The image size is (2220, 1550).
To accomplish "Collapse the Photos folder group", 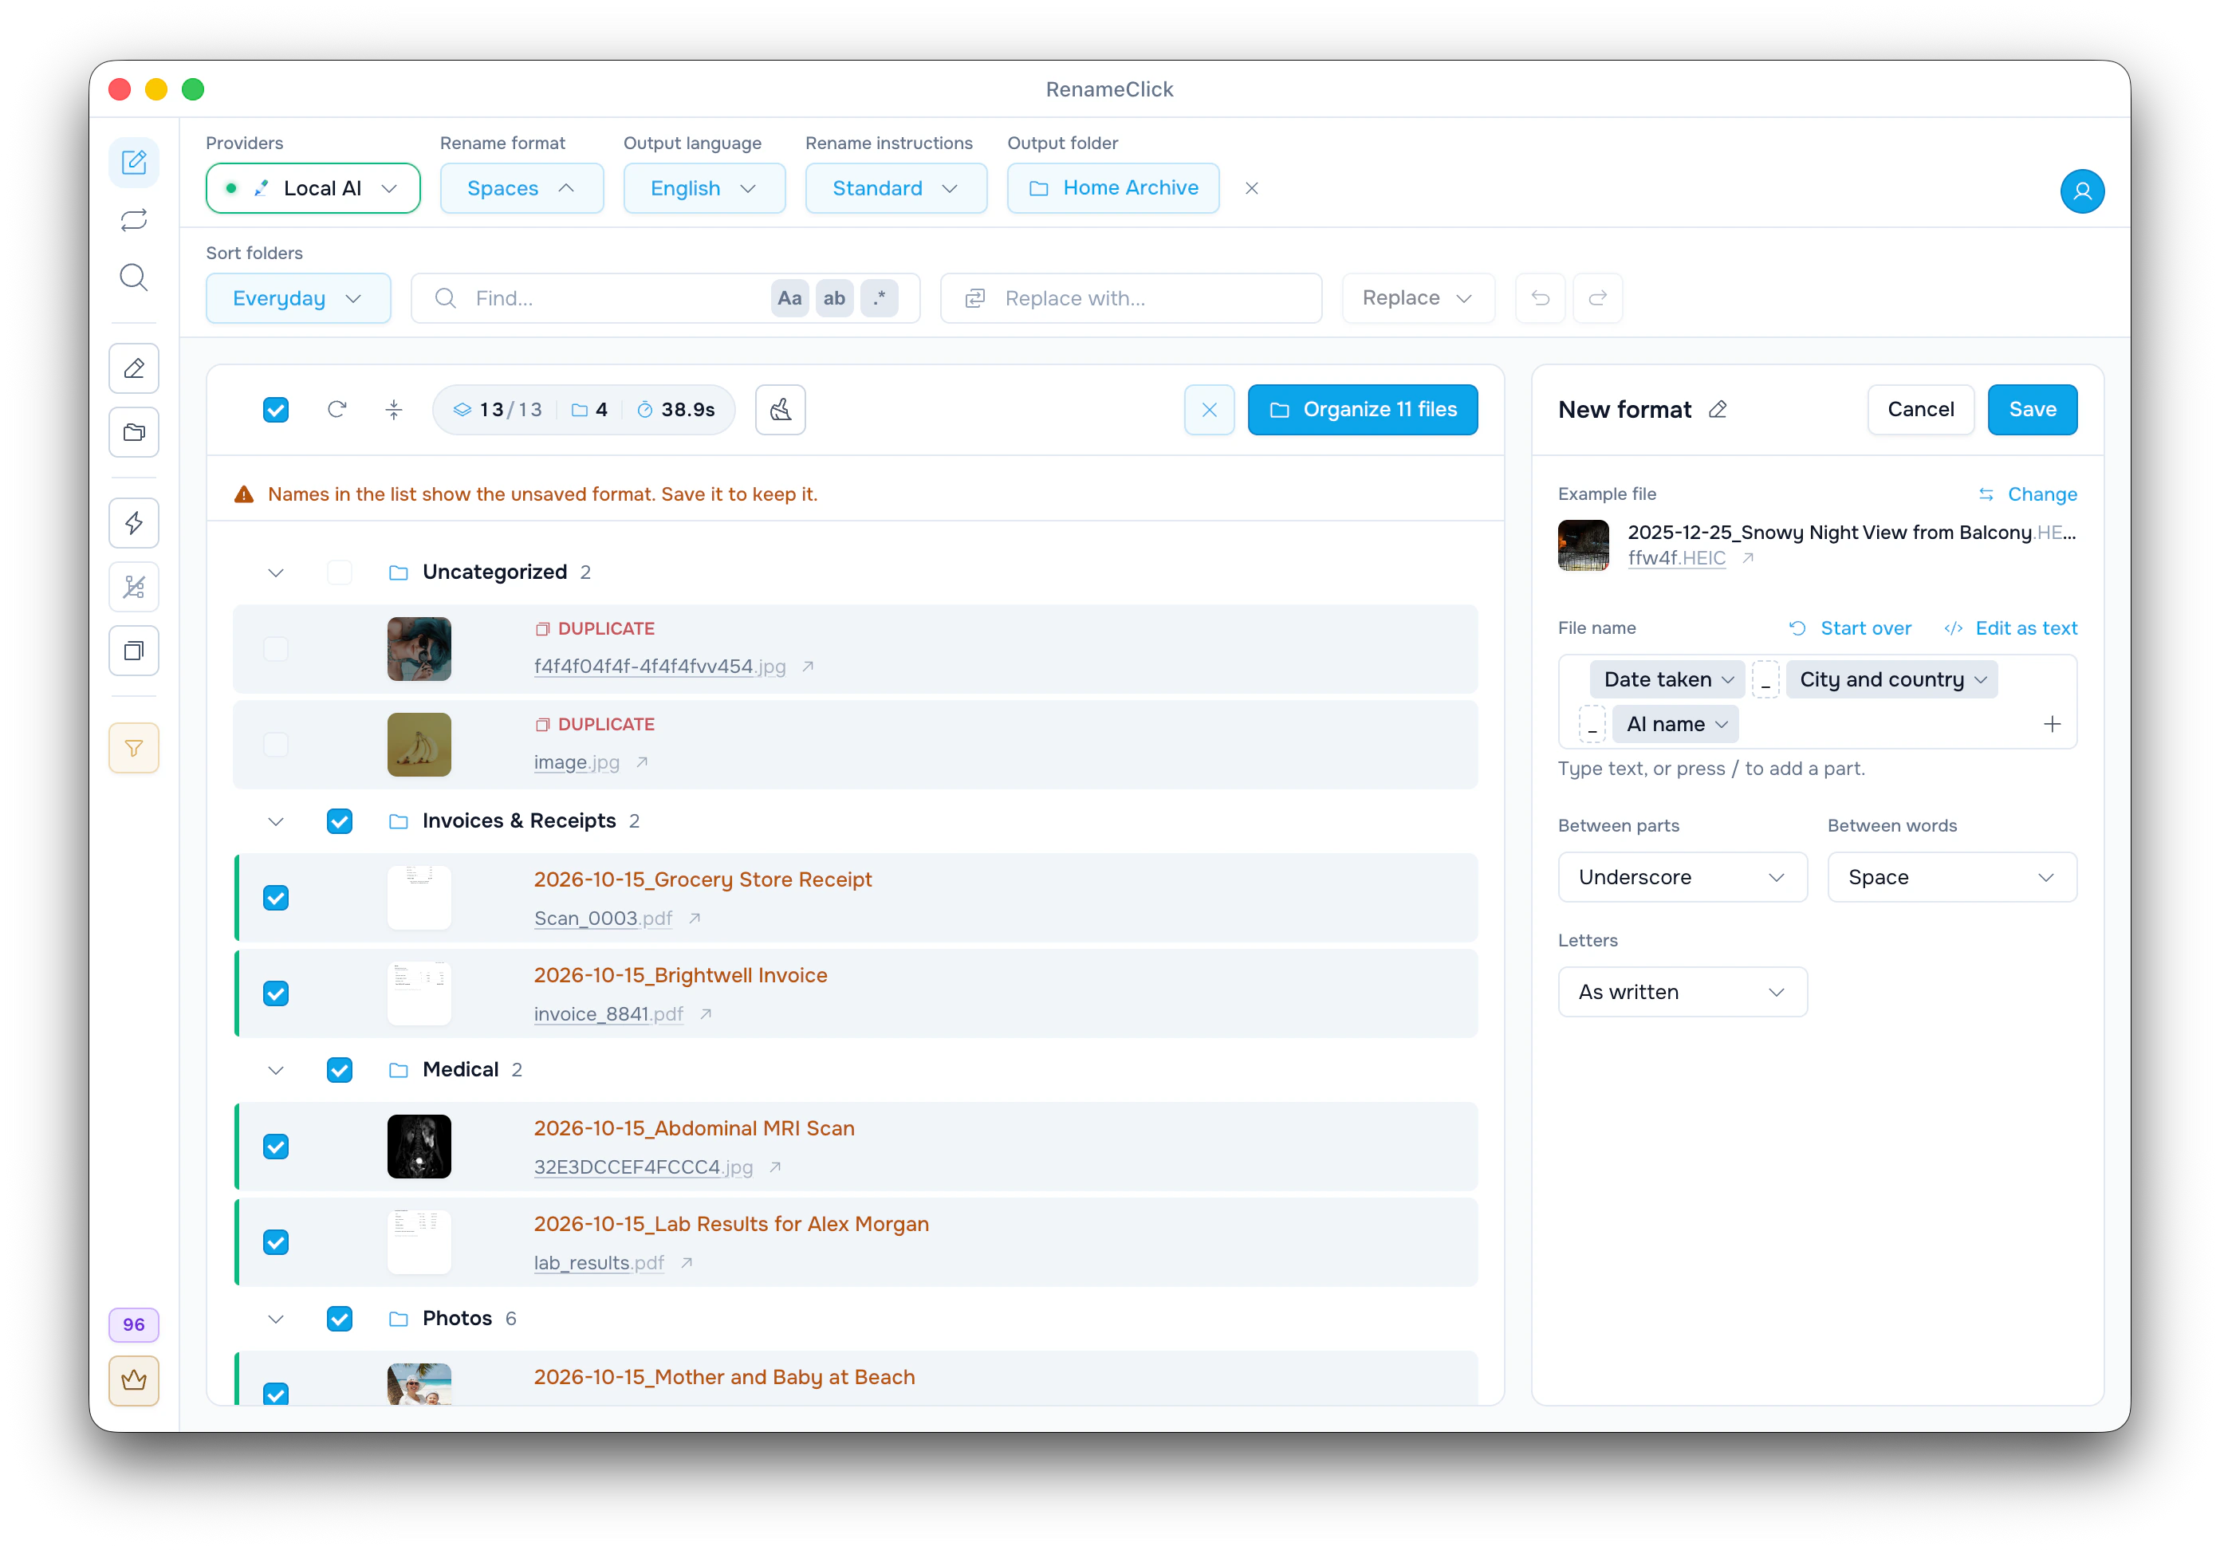I will tap(276, 1319).
